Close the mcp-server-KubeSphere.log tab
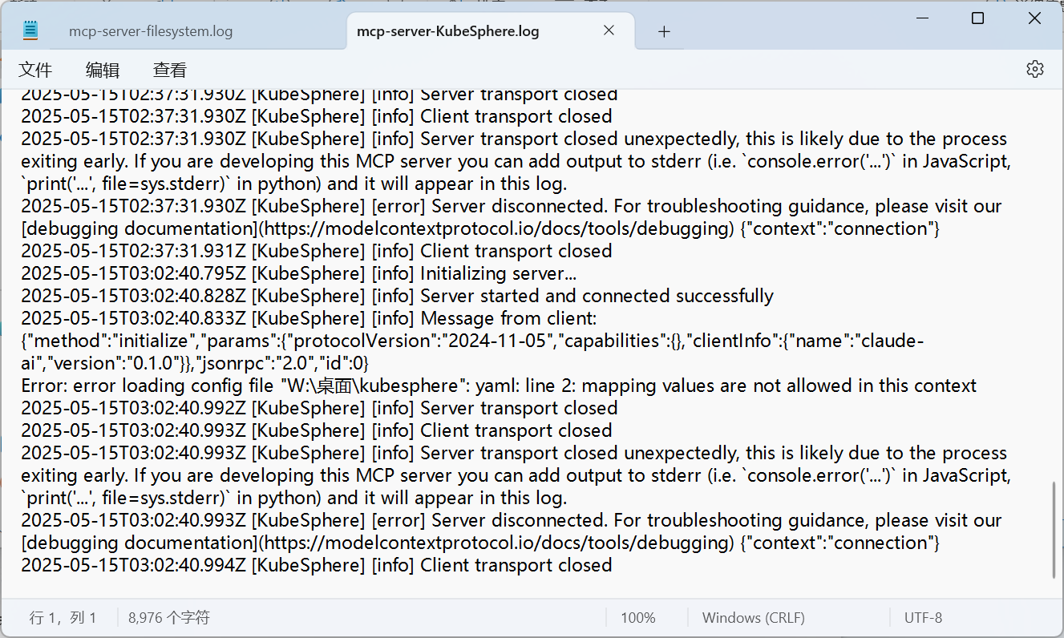1064x638 pixels. click(609, 30)
